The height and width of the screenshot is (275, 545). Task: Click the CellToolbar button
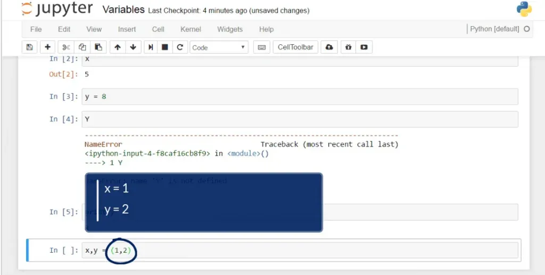click(x=295, y=47)
